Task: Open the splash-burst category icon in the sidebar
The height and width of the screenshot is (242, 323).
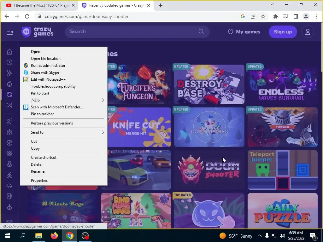Action: point(9,132)
